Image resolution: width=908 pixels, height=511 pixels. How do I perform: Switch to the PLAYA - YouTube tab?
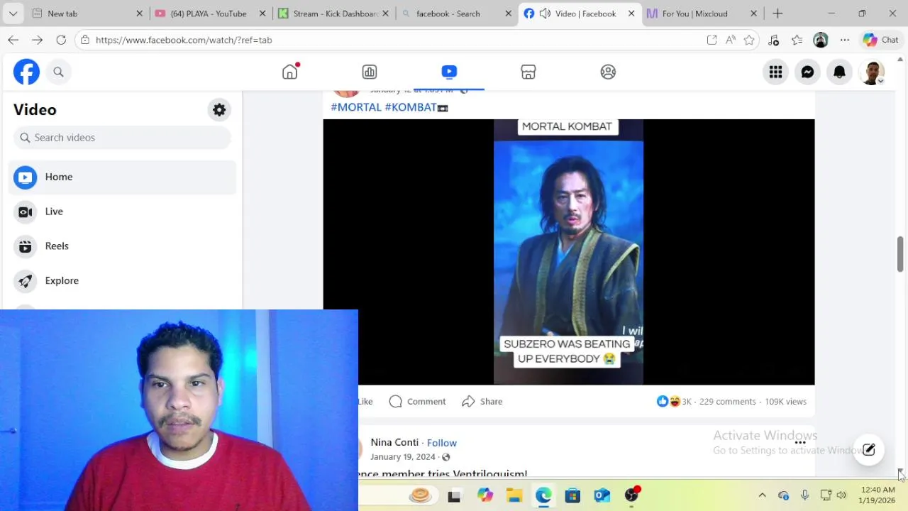[209, 13]
